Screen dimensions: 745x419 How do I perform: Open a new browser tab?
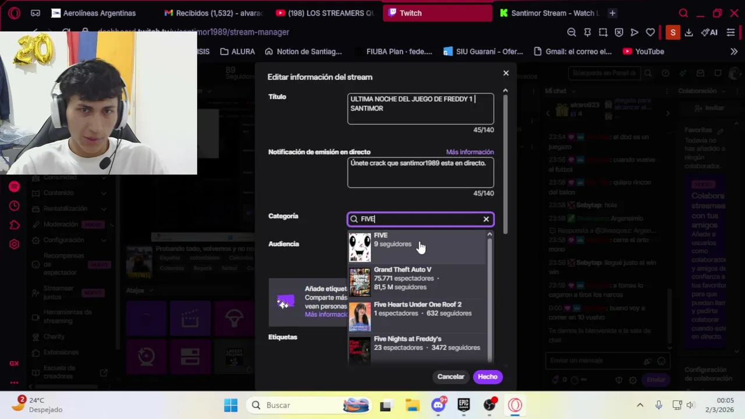612,13
